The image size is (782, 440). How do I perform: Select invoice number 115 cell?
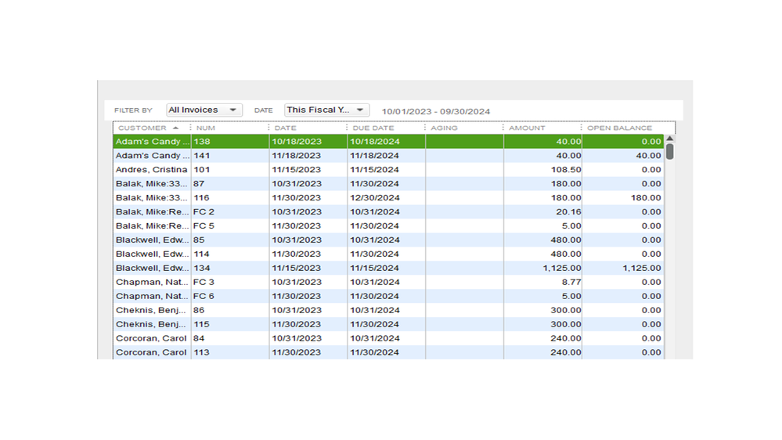click(x=230, y=324)
